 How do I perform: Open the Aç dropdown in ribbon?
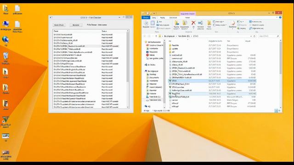coord(240,22)
